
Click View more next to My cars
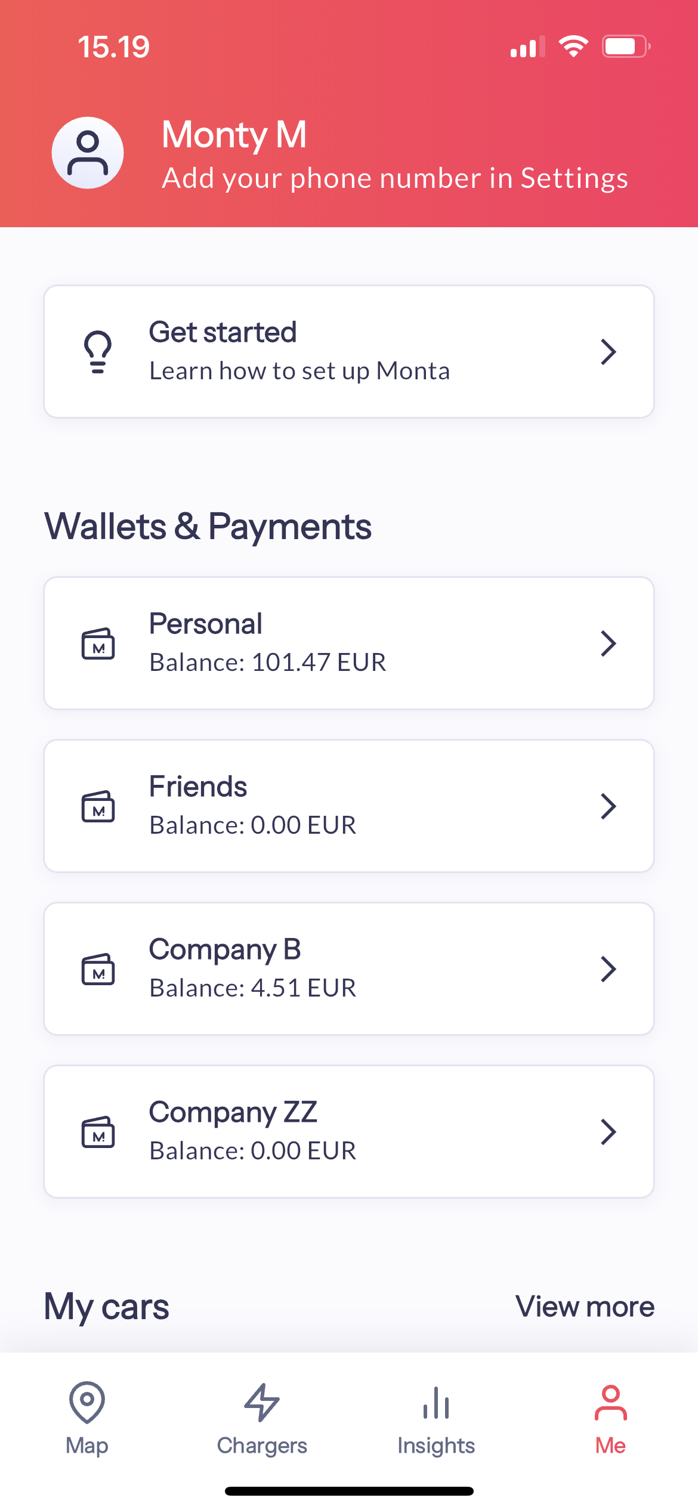click(585, 1307)
